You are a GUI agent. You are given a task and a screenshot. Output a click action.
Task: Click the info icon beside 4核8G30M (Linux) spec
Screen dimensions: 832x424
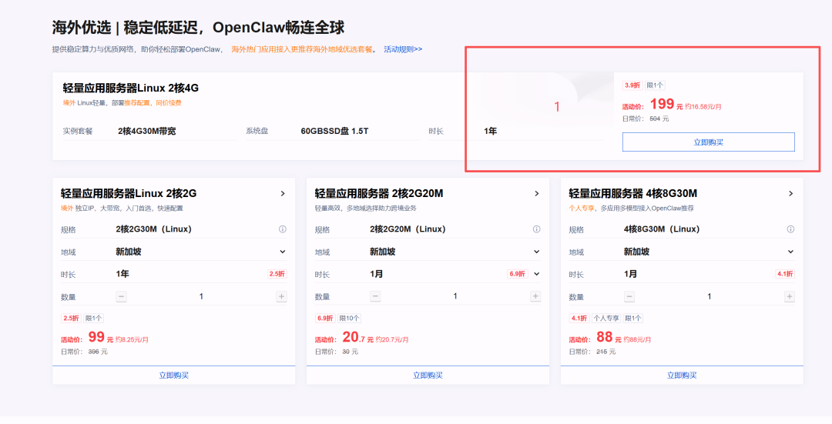(x=790, y=229)
